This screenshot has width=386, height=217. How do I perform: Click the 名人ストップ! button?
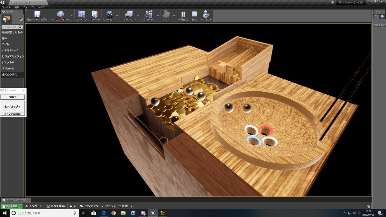tap(12, 106)
